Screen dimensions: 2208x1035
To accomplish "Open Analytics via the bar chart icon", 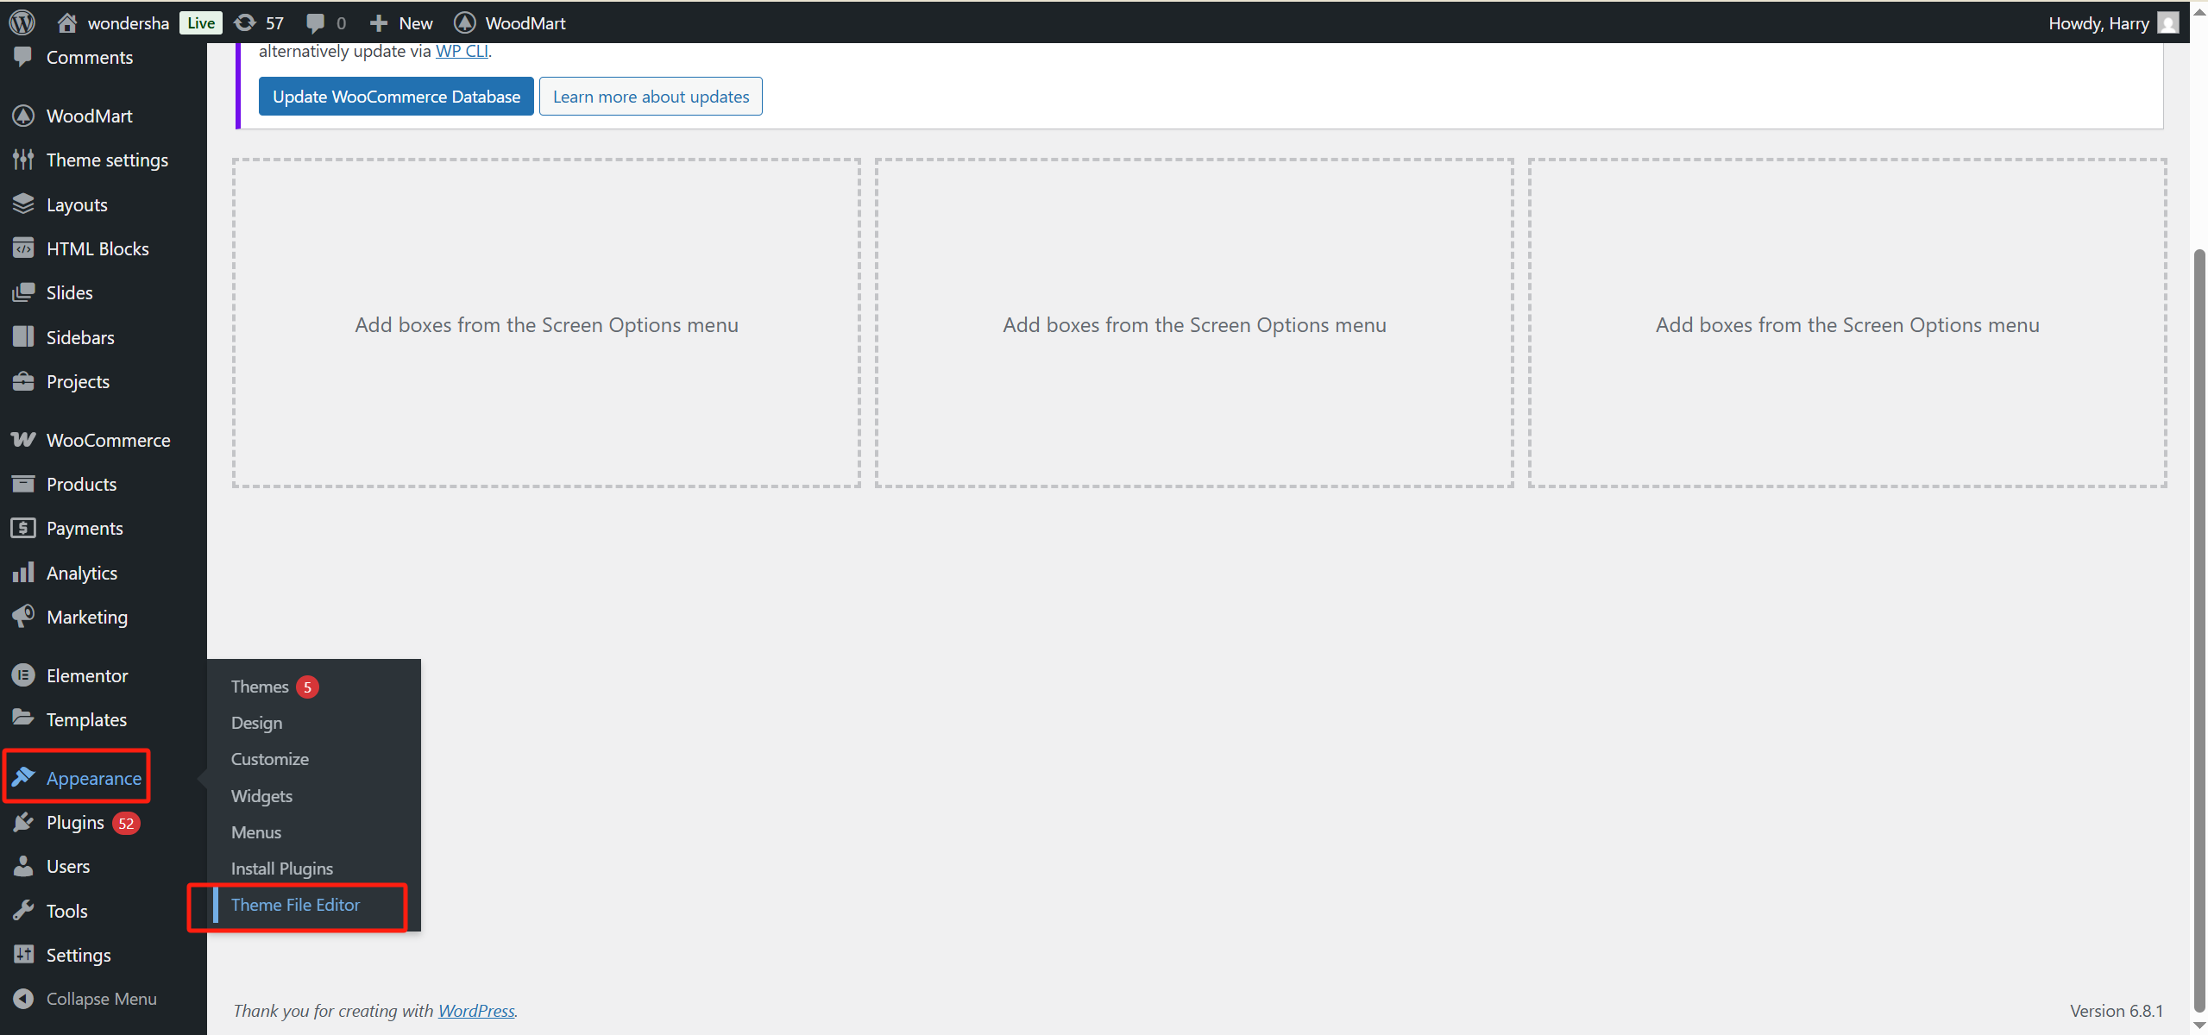I will pos(23,572).
